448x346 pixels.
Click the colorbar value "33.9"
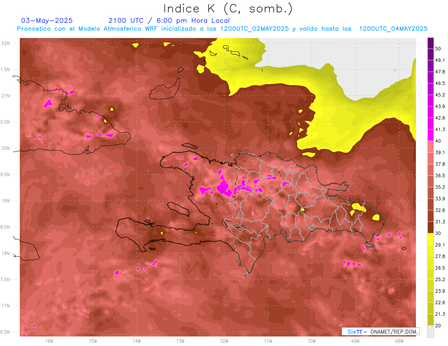(x=440, y=199)
